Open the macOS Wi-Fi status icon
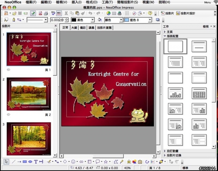218x171 pixels. point(216,2)
